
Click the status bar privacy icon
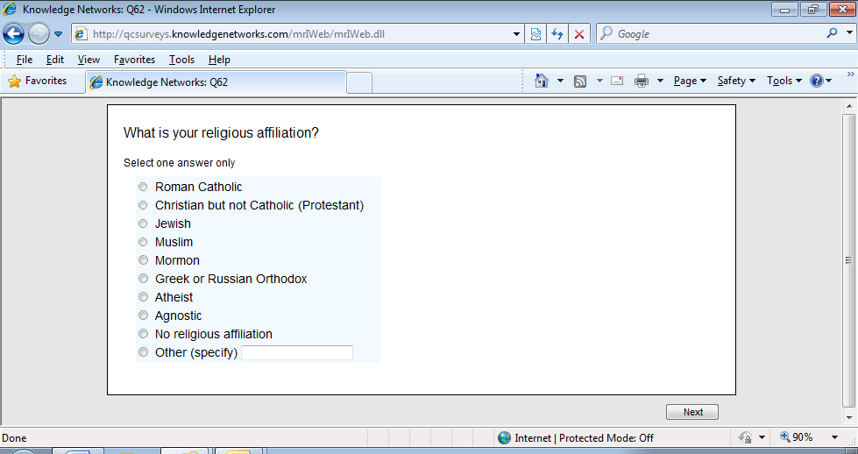[745, 437]
